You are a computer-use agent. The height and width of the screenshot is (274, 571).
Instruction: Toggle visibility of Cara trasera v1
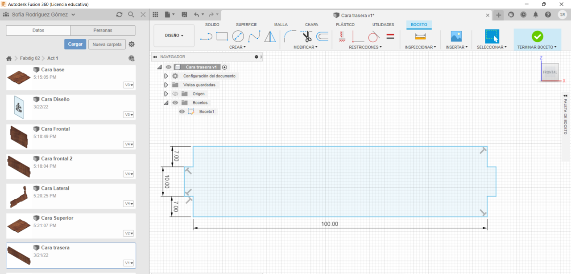coord(169,67)
